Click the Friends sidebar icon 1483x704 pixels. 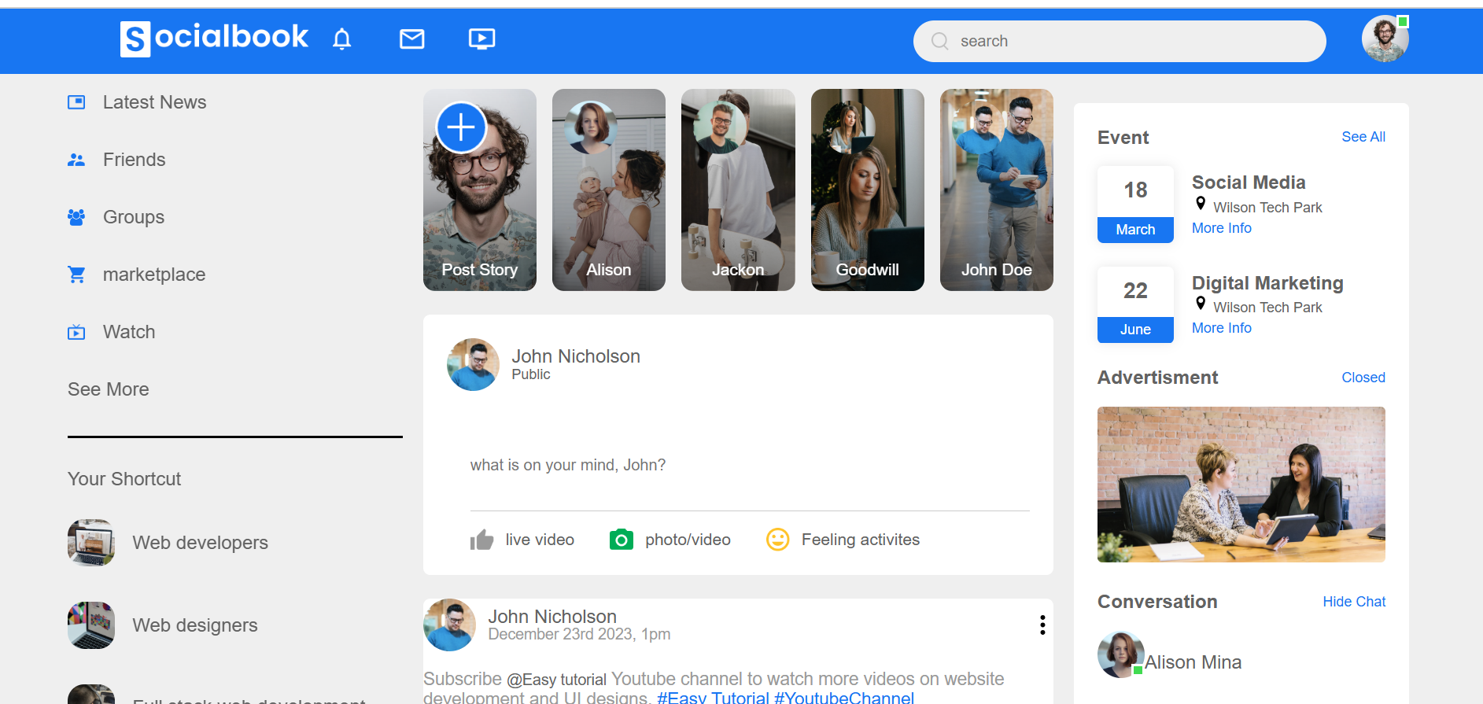coord(76,160)
